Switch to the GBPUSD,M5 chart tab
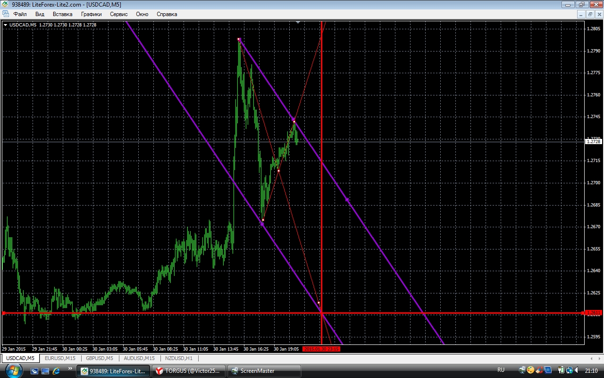Screen dimensions: 604x378 point(100,358)
